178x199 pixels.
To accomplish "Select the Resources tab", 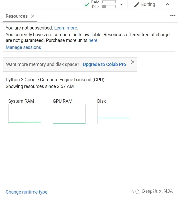I will coord(17,16).
